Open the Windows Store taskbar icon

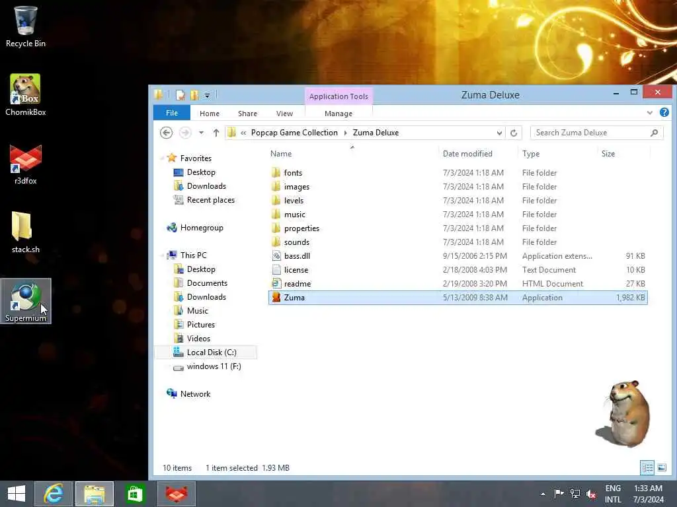135,494
